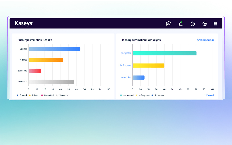The height and width of the screenshot is (145, 232).
Task: Click the help question mark icon
Action: coord(193,24)
